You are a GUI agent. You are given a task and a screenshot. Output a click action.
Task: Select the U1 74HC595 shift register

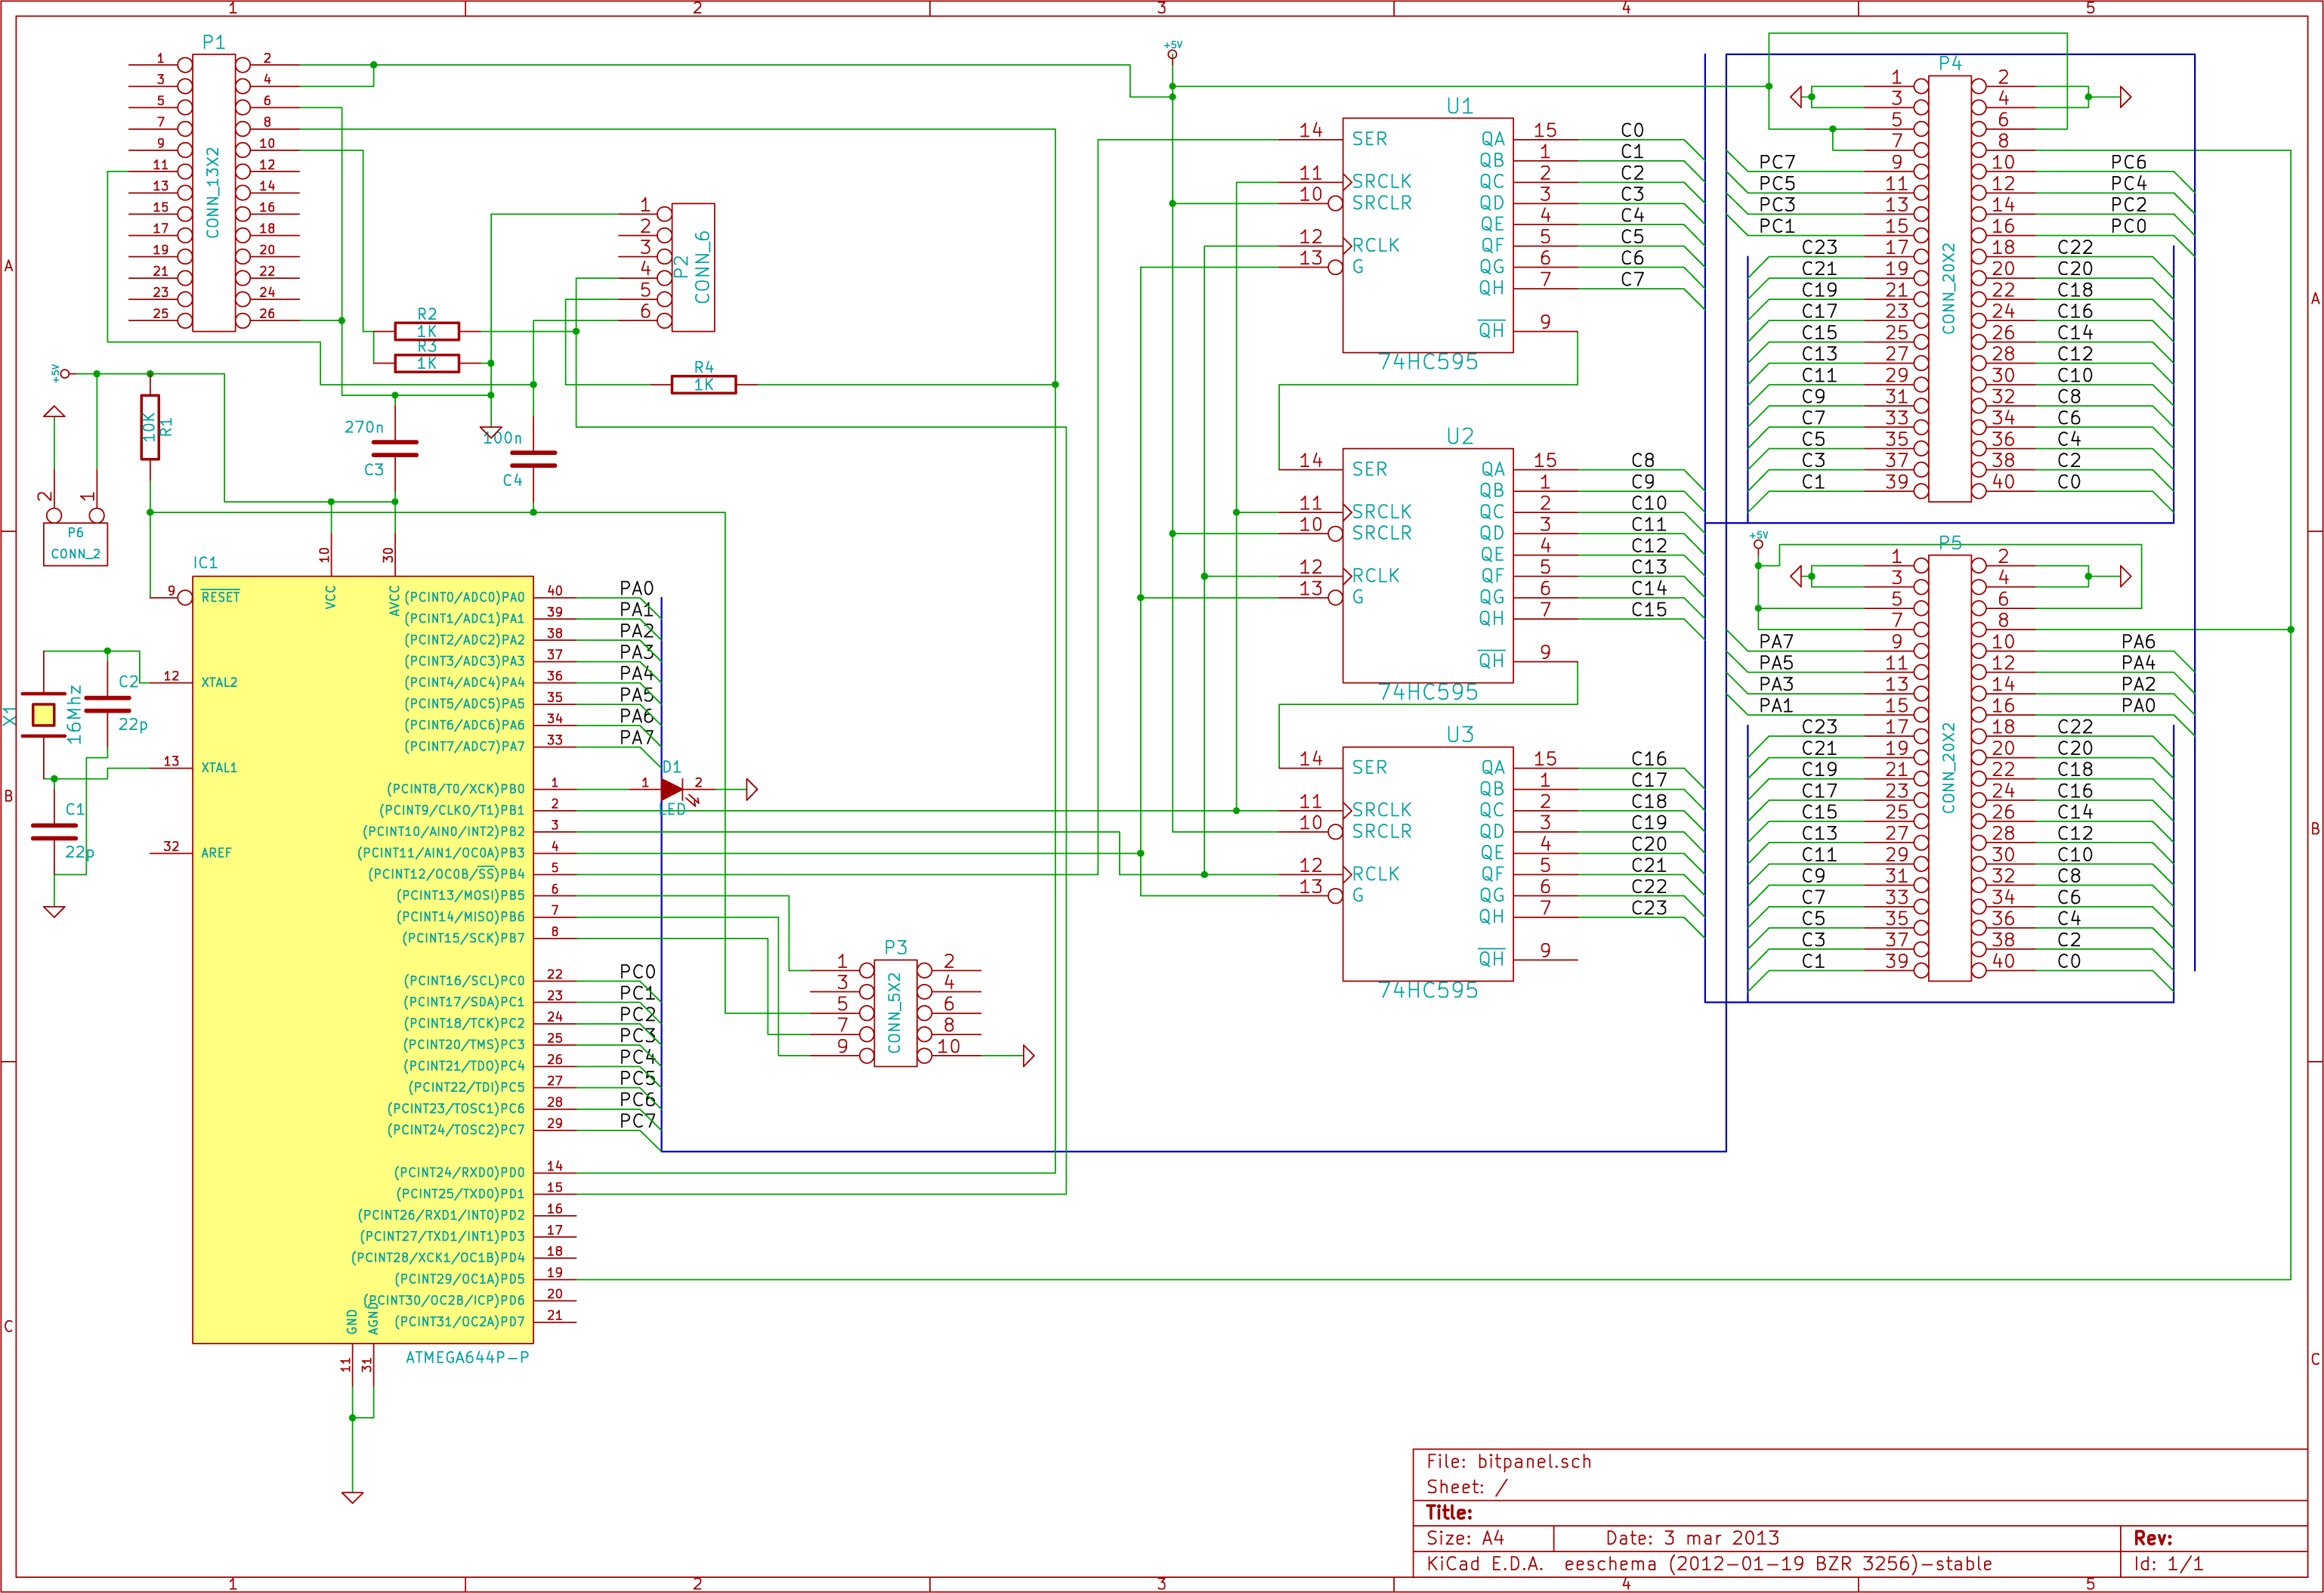1427,235
